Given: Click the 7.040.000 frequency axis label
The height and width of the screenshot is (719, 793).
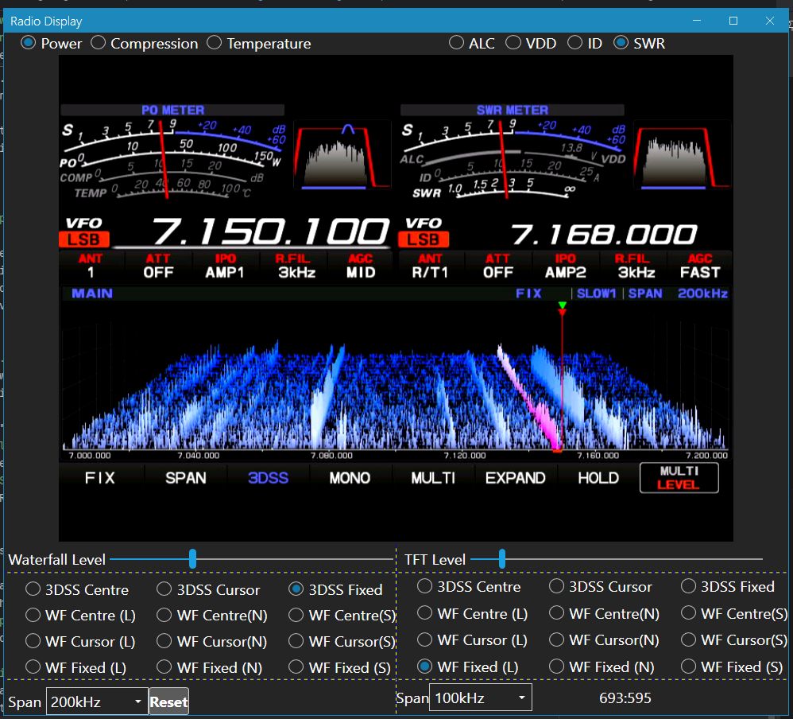Looking at the screenshot, I should pyautogui.click(x=199, y=456).
